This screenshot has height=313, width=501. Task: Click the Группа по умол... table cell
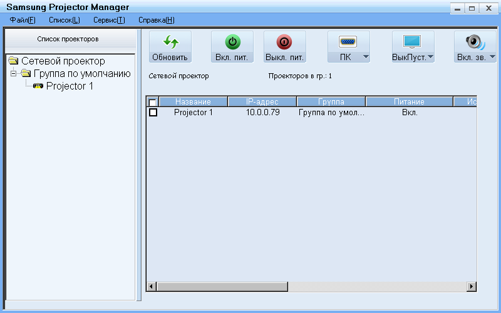[x=331, y=113]
